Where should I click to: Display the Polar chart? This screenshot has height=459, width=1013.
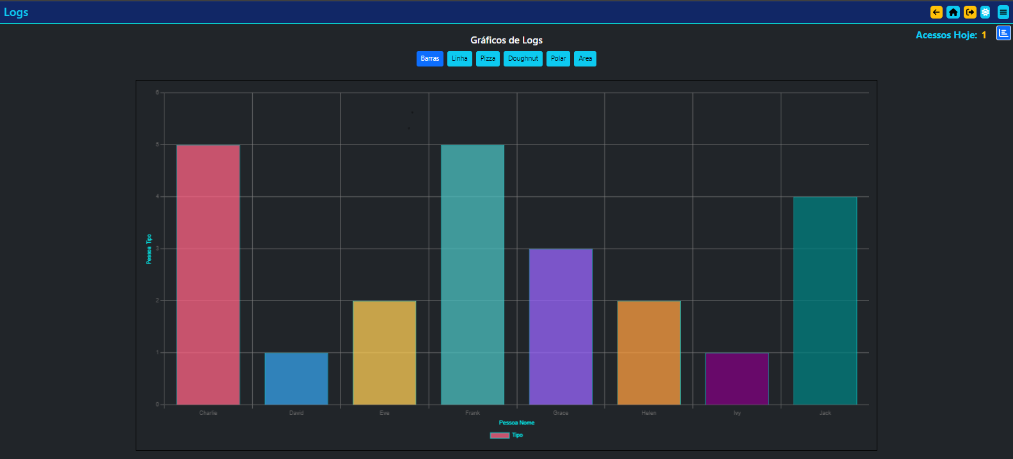coord(558,59)
